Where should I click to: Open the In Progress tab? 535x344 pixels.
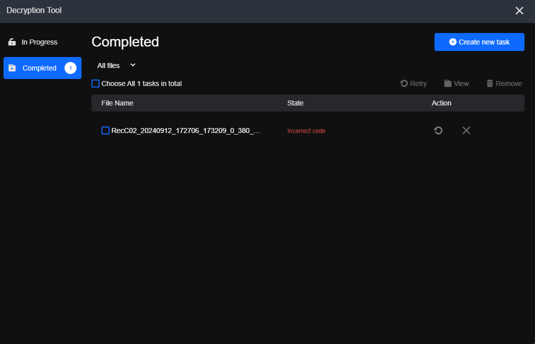tap(33, 42)
